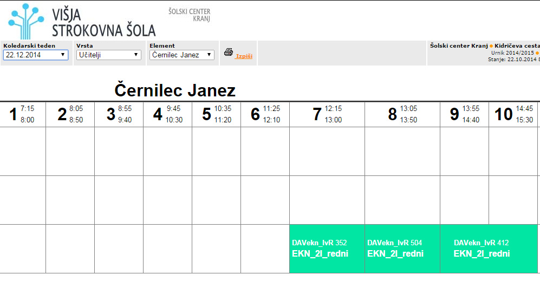The height and width of the screenshot is (281, 540).
Task: Click period 5 header 10:35–11:20
Action: (x=217, y=114)
